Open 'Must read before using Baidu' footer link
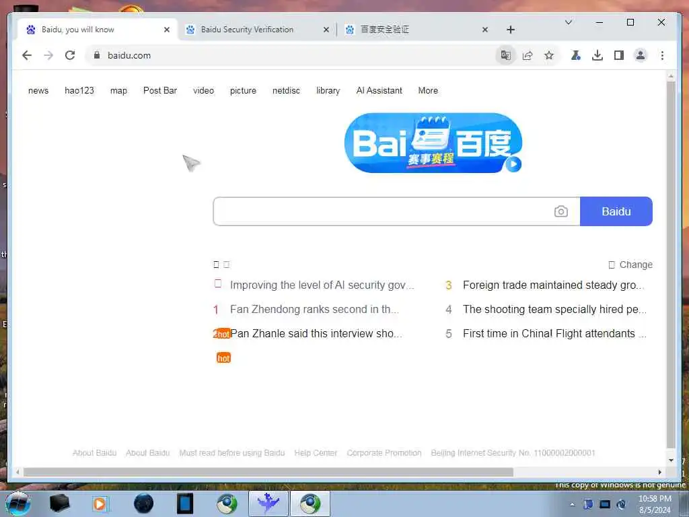 click(x=232, y=453)
